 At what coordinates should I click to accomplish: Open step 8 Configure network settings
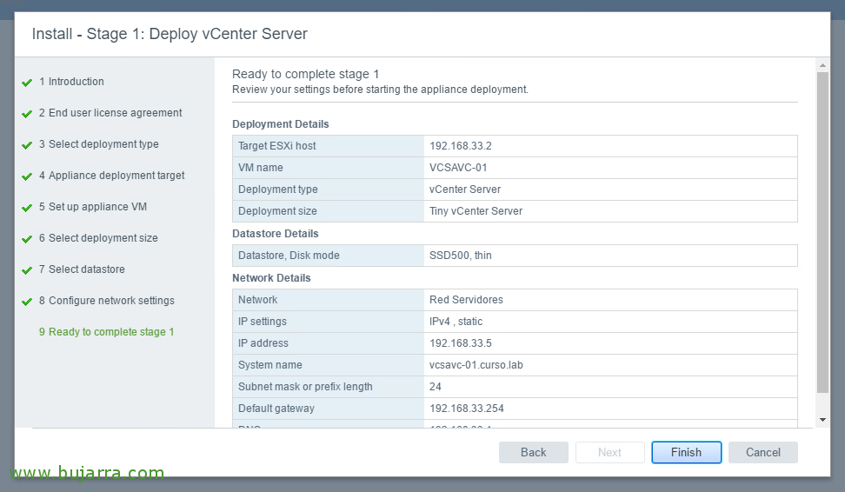(x=111, y=301)
